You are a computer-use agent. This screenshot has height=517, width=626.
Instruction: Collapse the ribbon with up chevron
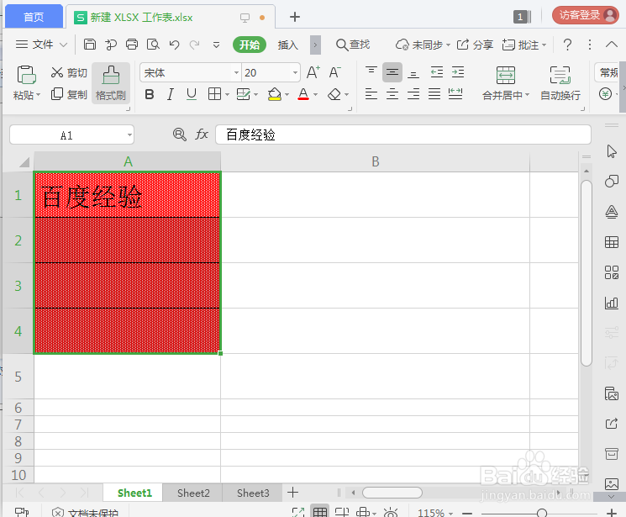(611, 45)
